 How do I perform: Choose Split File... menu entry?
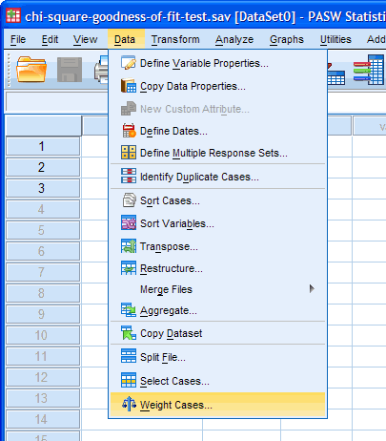[x=217, y=357]
